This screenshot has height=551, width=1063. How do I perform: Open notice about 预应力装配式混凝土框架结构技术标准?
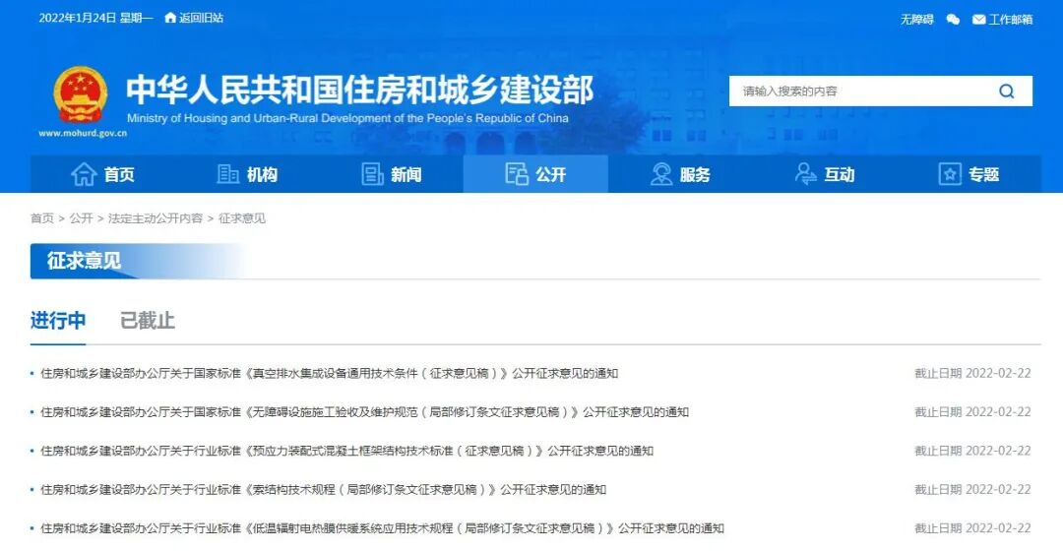347,451
